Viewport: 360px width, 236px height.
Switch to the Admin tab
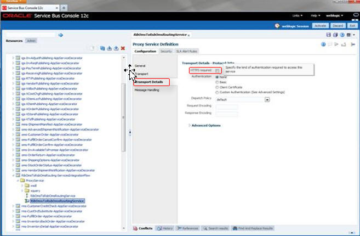point(31,41)
